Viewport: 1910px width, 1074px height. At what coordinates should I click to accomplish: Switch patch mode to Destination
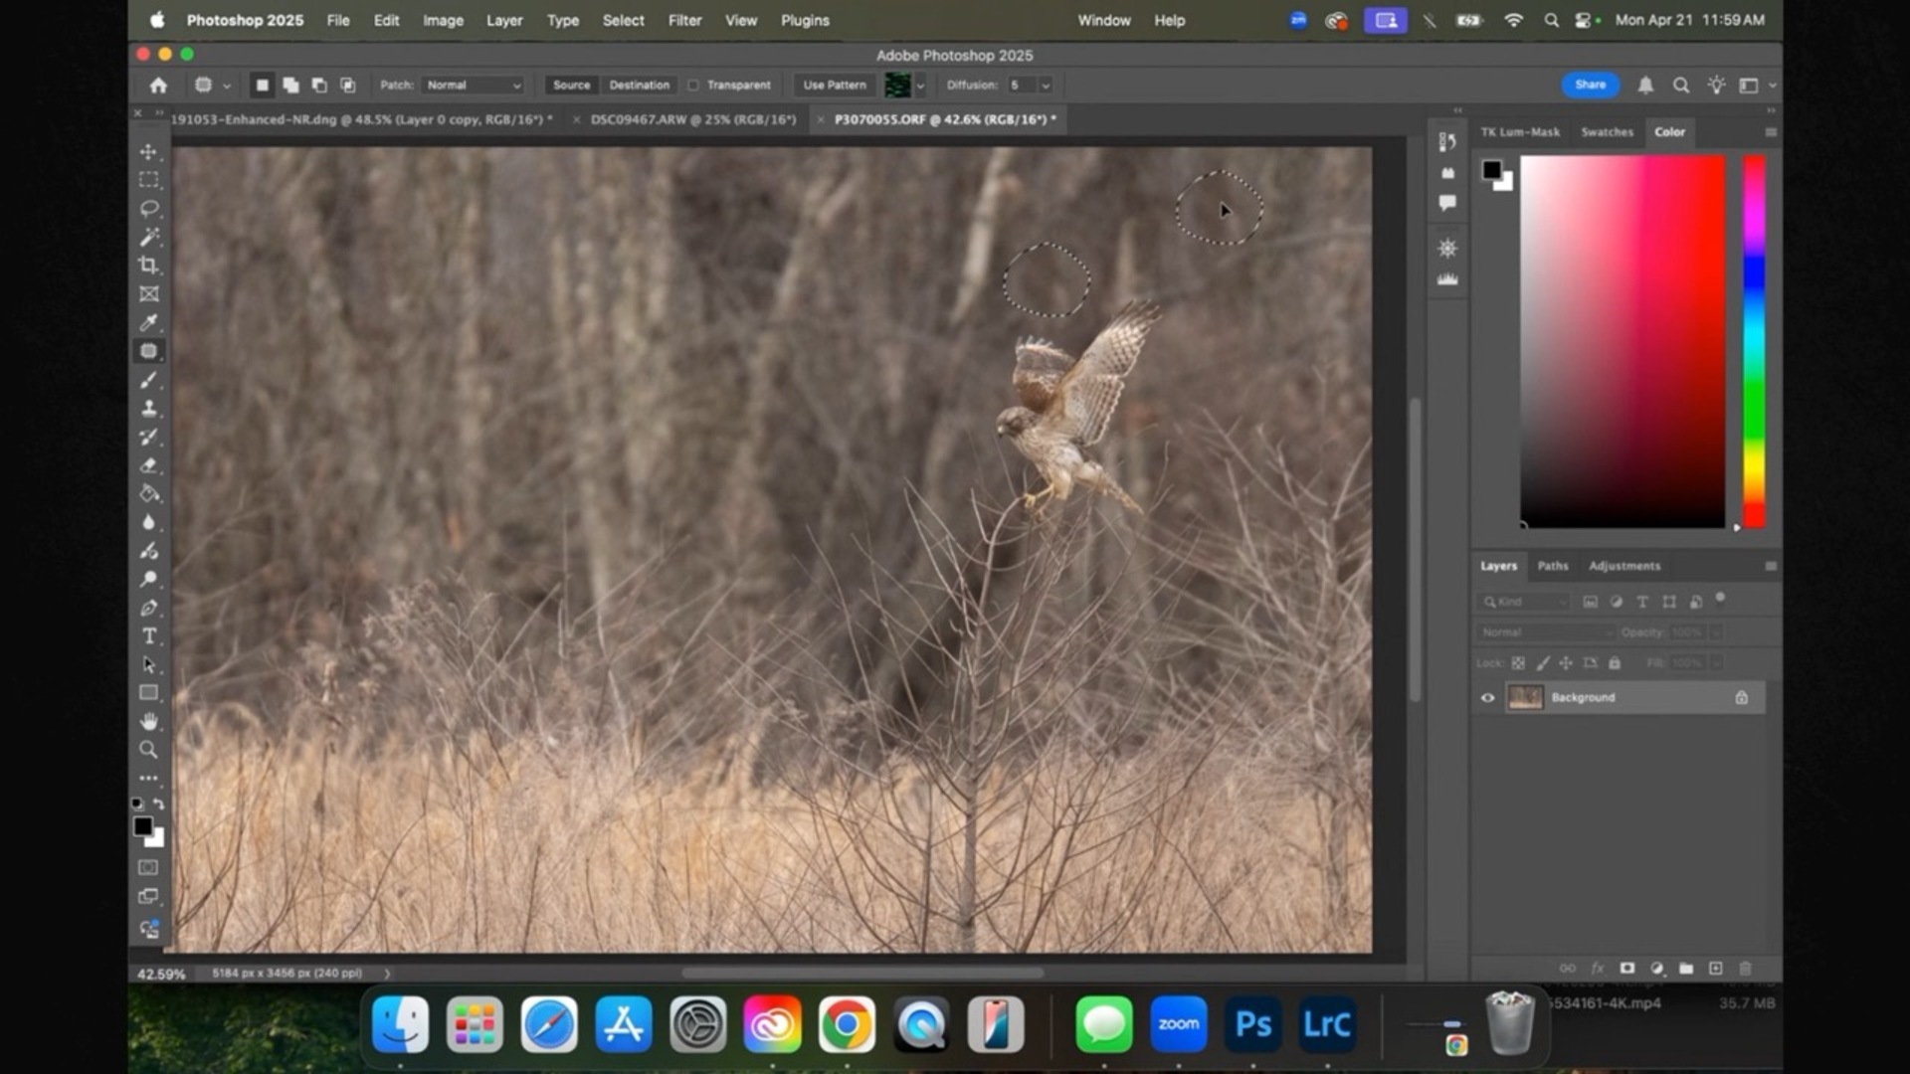[639, 85]
